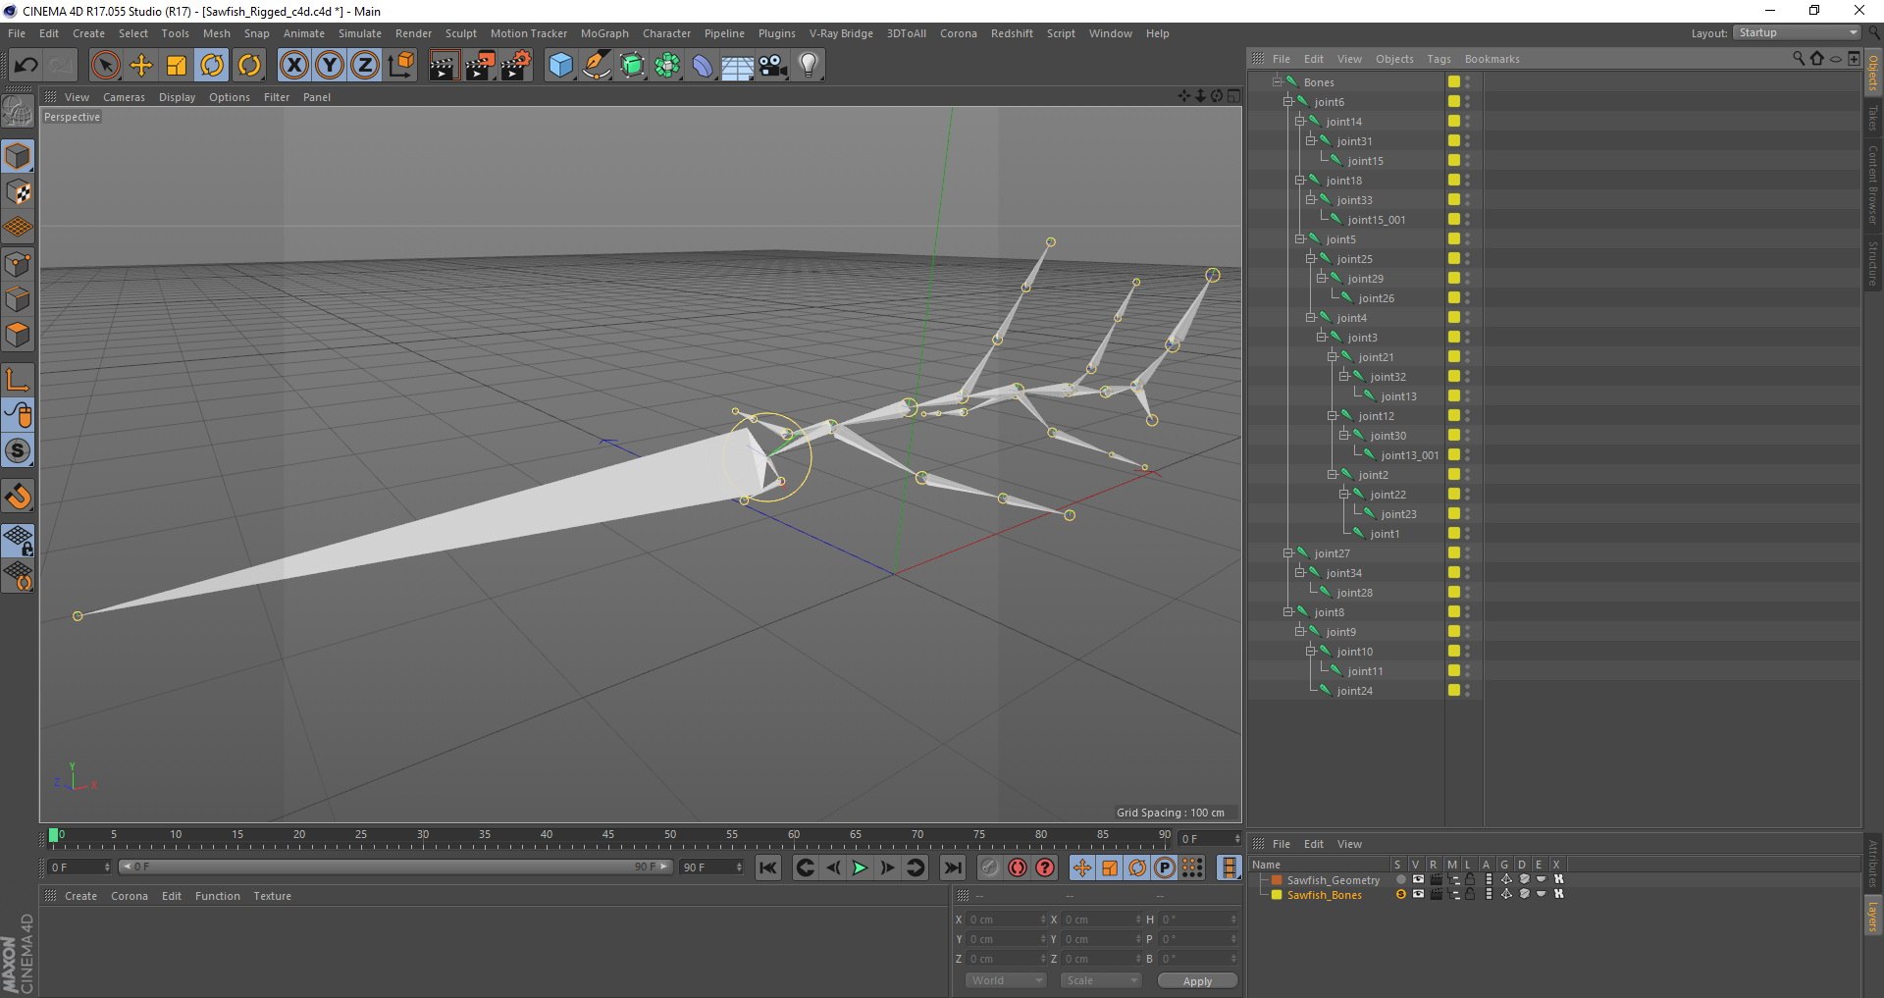Viewport: 1884px width, 998px height.
Task: Click the Floor environment icon
Action: (x=738, y=66)
